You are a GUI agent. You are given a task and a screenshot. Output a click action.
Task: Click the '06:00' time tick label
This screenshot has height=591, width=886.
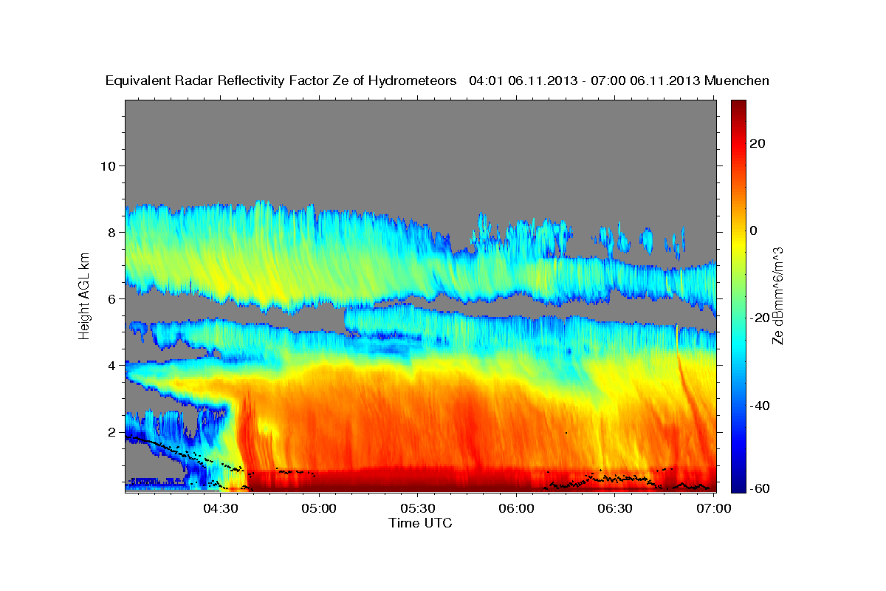click(x=517, y=508)
